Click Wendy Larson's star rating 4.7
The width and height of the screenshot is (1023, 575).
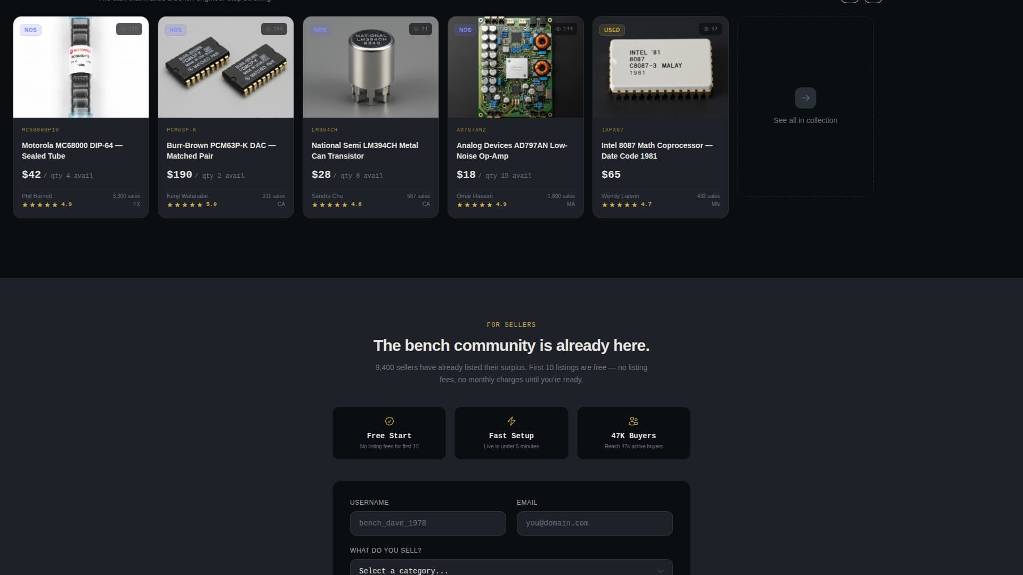pos(627,204)
